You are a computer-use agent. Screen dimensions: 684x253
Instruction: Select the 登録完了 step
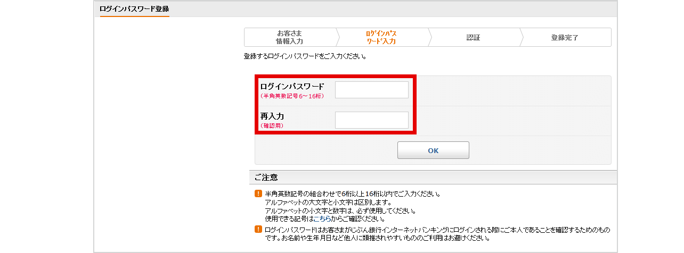click(x=565, y=38)
